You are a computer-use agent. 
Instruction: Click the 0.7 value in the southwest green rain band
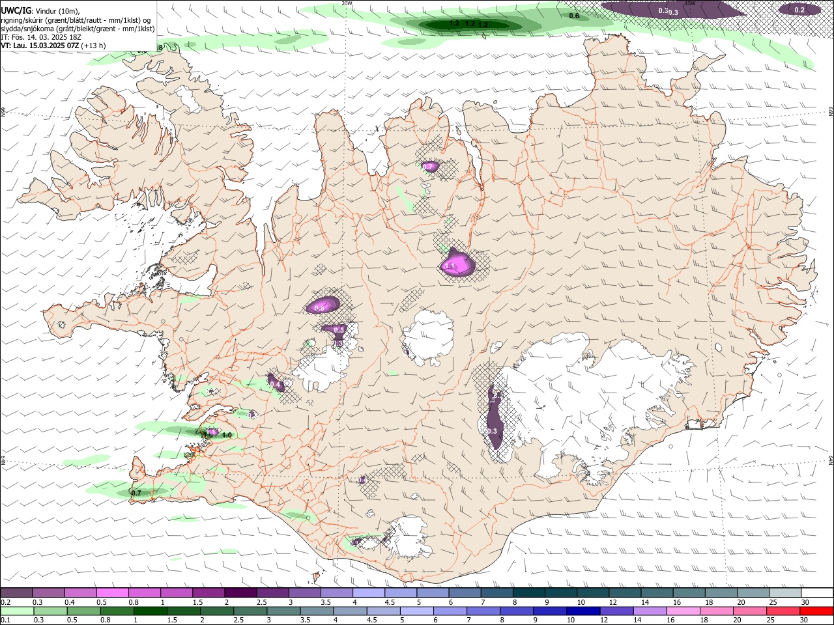point(136,493)
